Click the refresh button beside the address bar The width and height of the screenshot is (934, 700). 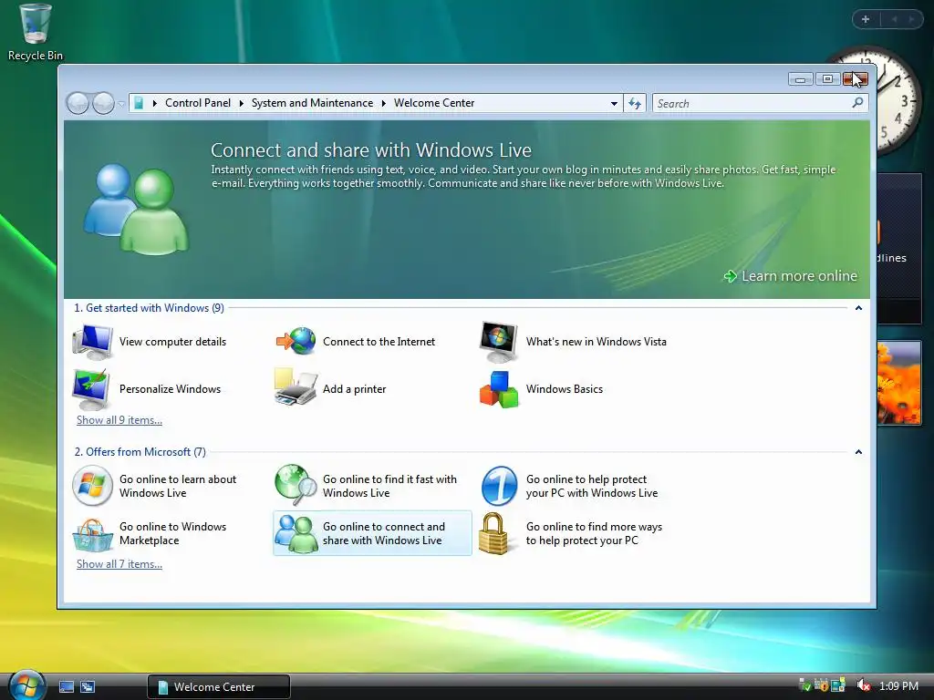[x=635, y=104]
